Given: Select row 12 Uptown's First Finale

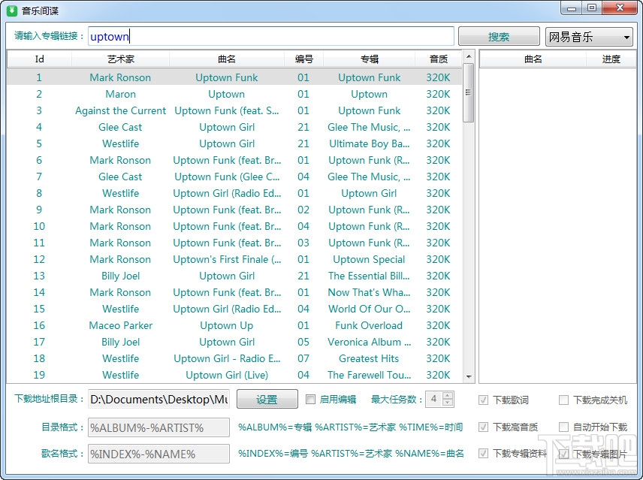Looking at the screenshot, I should (x=227, y=259).
